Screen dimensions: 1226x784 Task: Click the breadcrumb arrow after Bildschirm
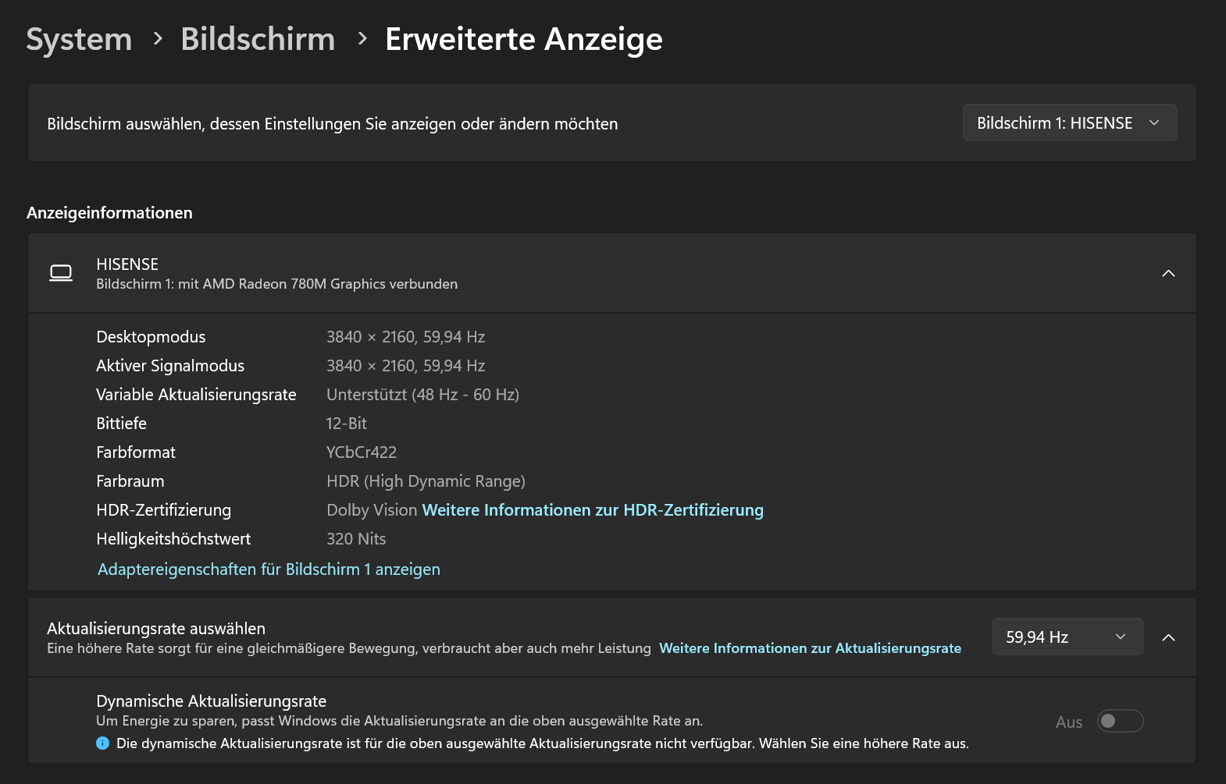(x=362, y=38)
